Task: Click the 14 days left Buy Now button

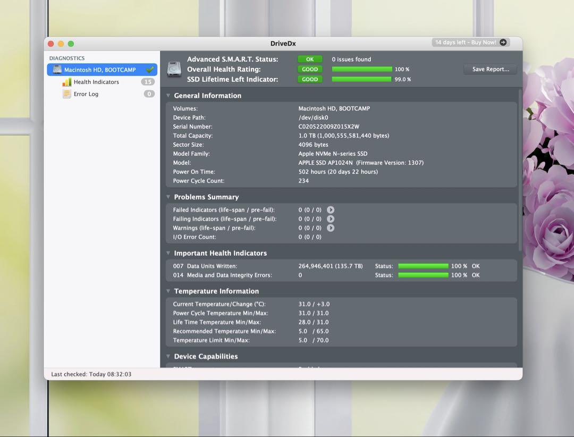Action: [471, 43]
